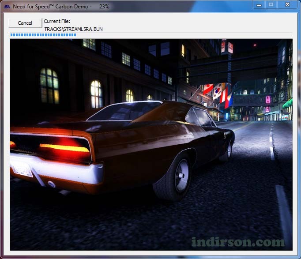
Task: Click the TRACKS\STREAML5RA.BUN file name text
Action: (74, 29)
